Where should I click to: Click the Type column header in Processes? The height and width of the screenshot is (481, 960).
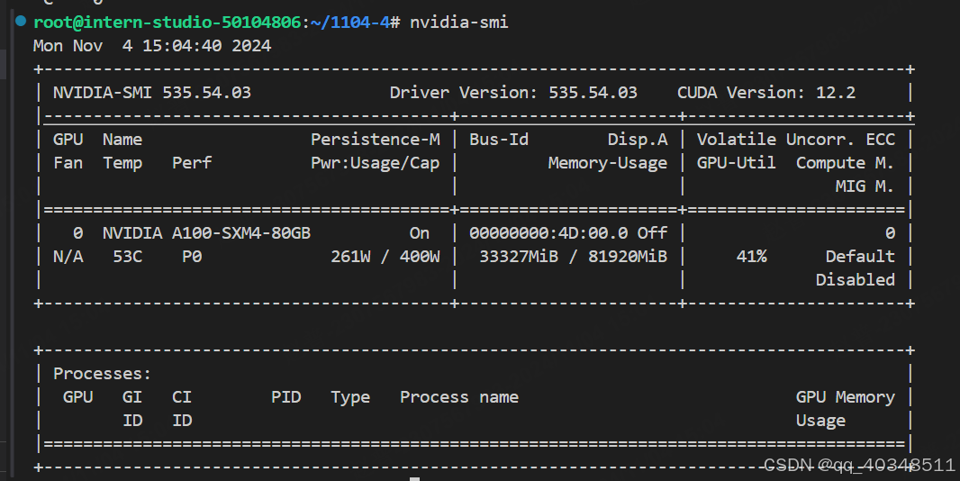351,397
